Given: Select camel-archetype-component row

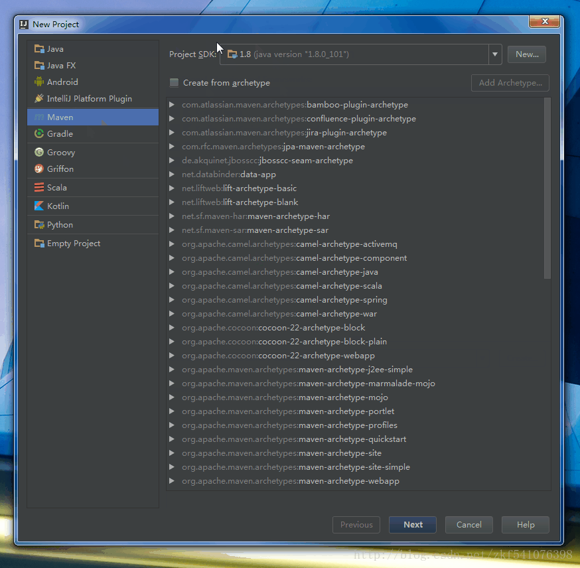Looking at the screenshot, I should point(355,257).
